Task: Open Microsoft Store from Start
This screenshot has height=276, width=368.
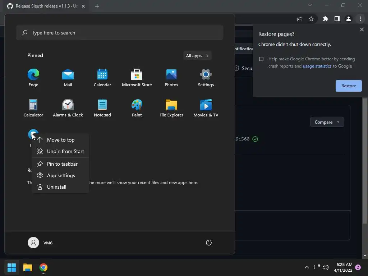Action: (x=137, y=78)
